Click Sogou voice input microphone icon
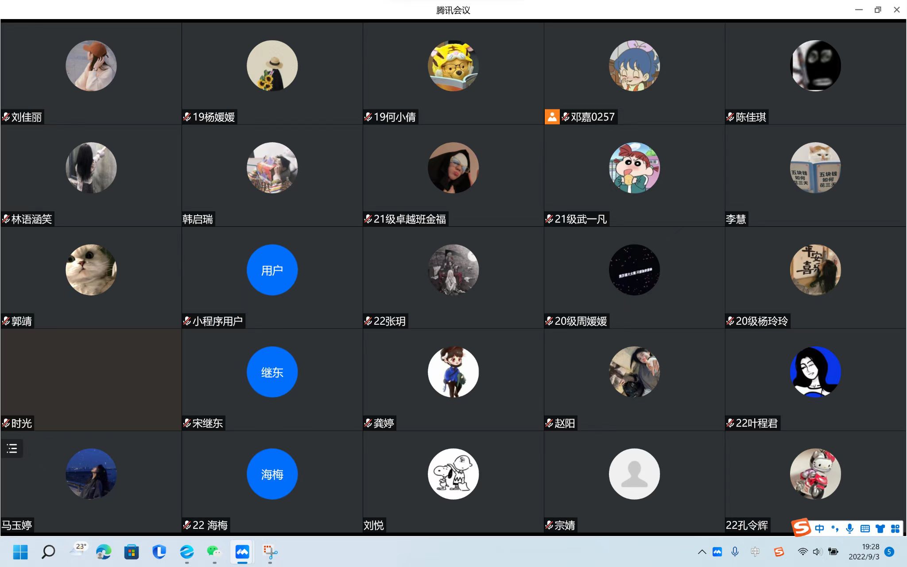907x567 pixels. (x=849, y=528)
